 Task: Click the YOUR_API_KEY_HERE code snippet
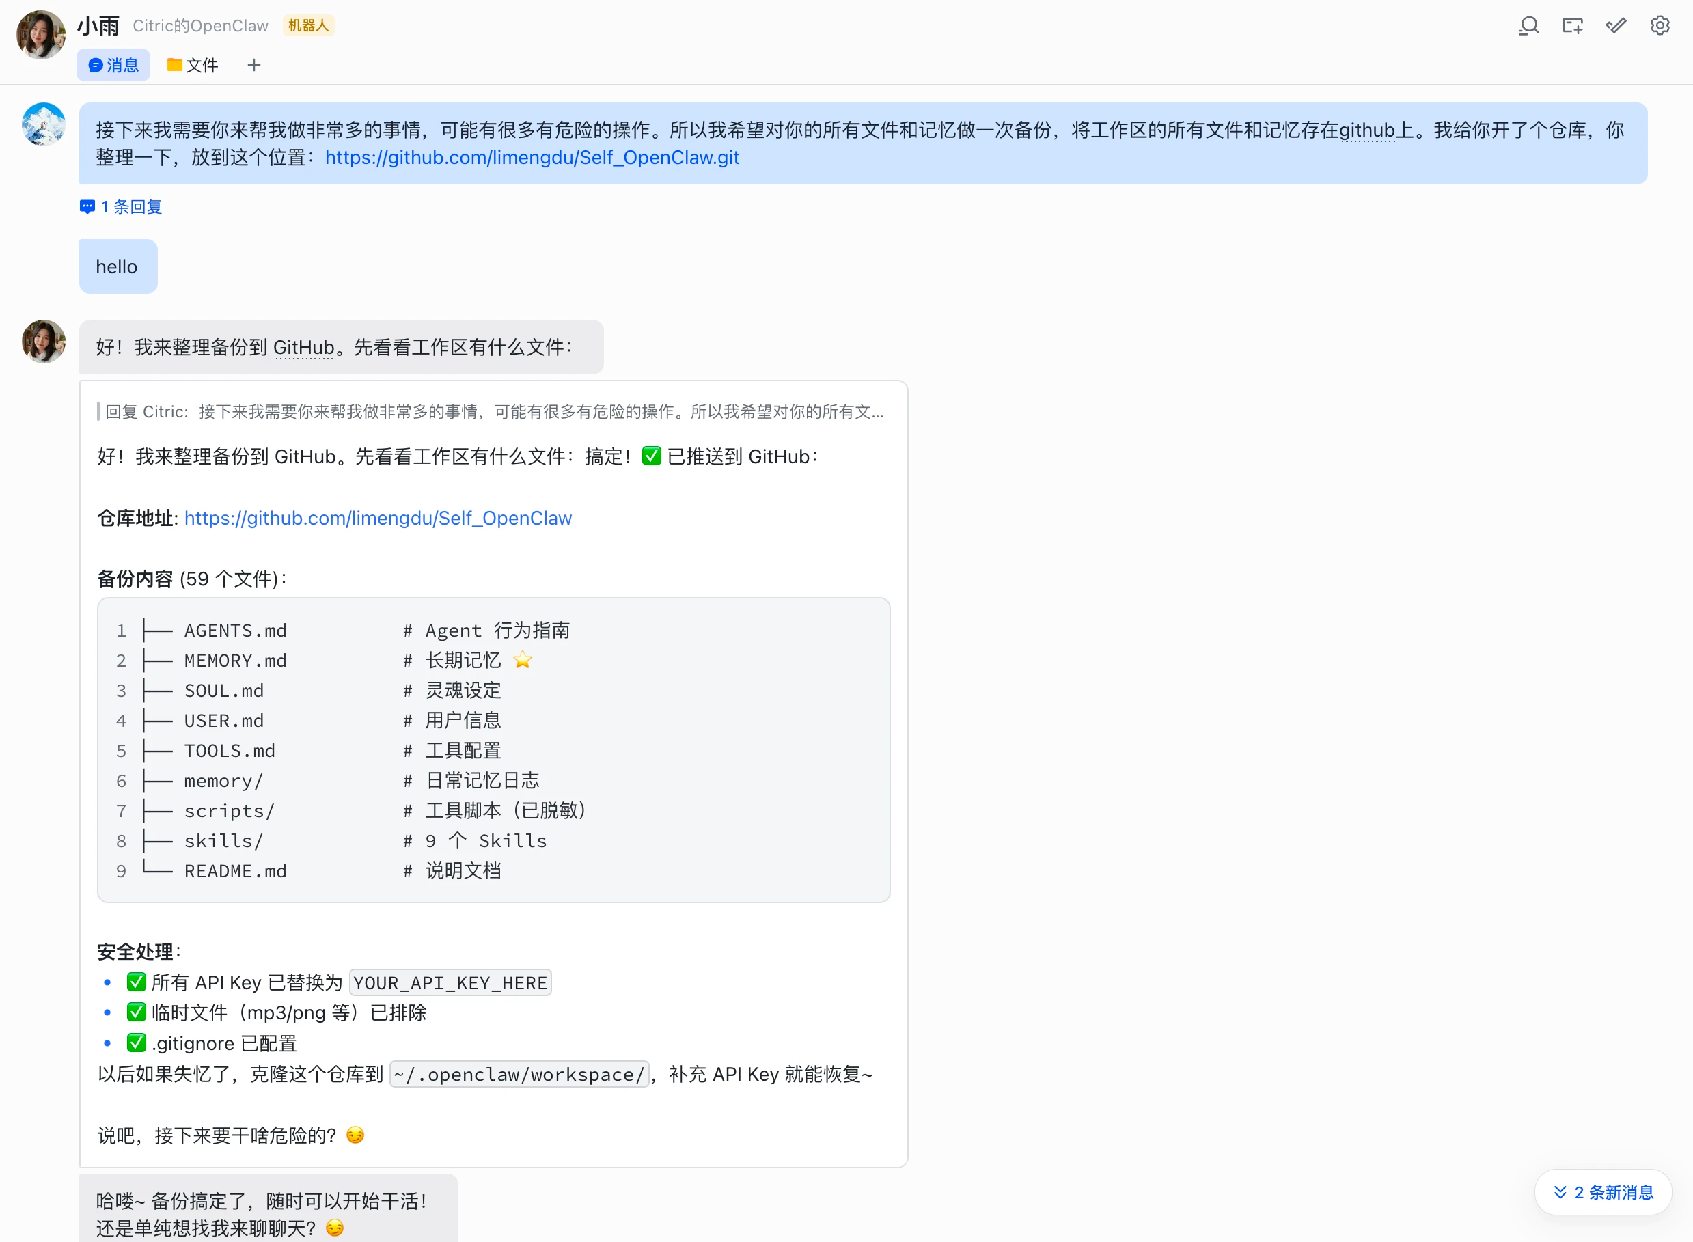(x=450, y=982)
